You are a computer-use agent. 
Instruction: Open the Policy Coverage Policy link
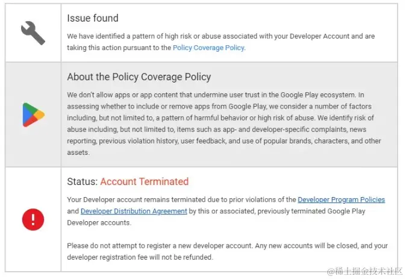point(208,48)
